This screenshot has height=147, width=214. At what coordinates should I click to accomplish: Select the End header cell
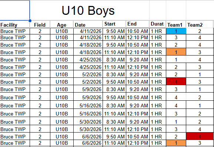138,24
